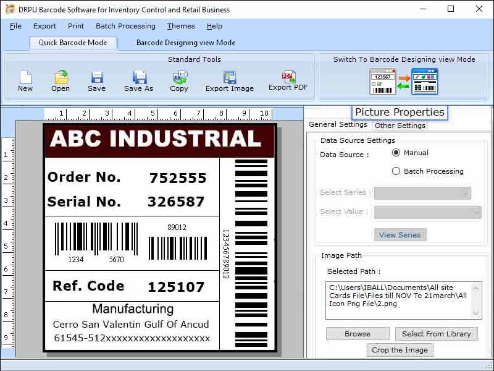Open the Quick Barcode Mode tab

tap(74, 43)
